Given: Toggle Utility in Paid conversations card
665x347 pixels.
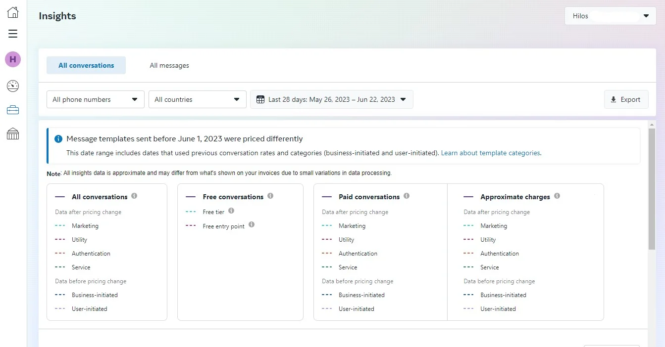Looking at the screenshot, I should (x=338, y=240).
